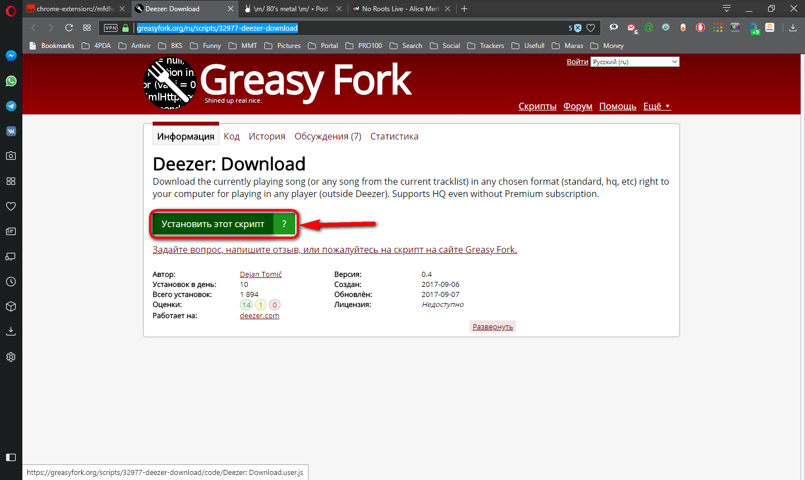Open WhatsApp in Opera sidebar
The image size is (805, 480).
tap(11, 81)
